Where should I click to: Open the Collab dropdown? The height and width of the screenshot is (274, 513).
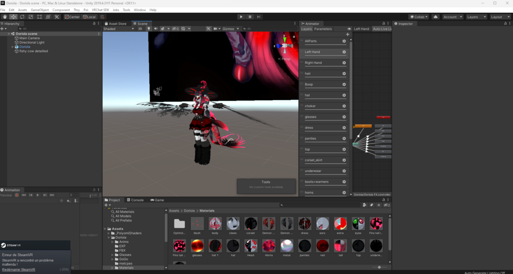[419, 17]
